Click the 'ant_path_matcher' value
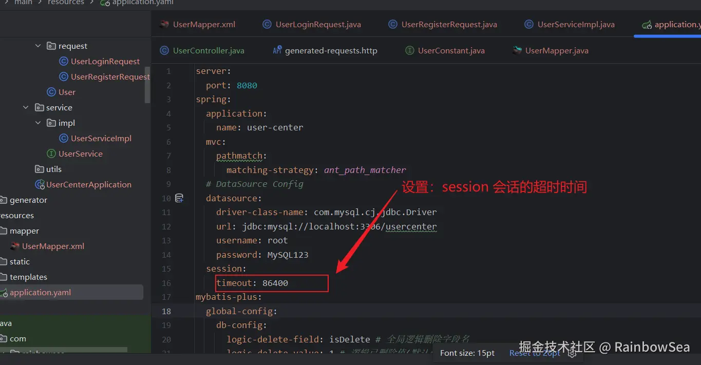The height and width of the screenshot is (365, 701). 365,170
